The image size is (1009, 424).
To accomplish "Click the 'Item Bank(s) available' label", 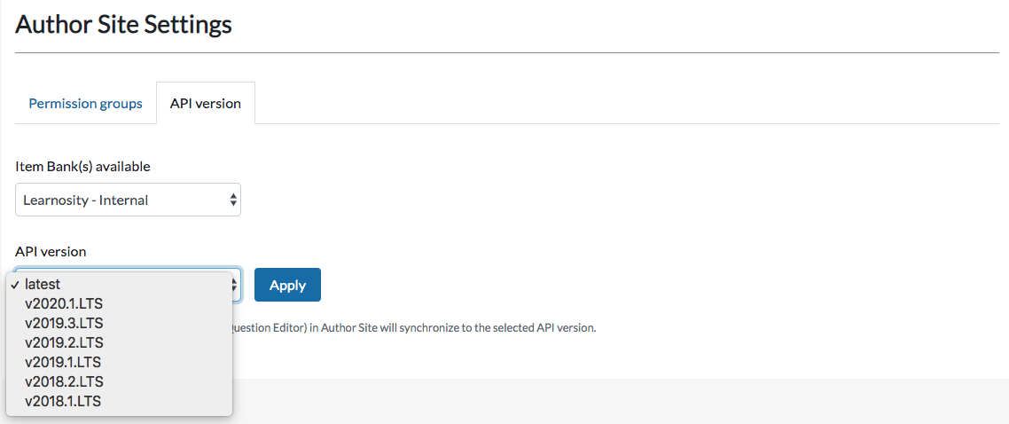I will [82, 167].
